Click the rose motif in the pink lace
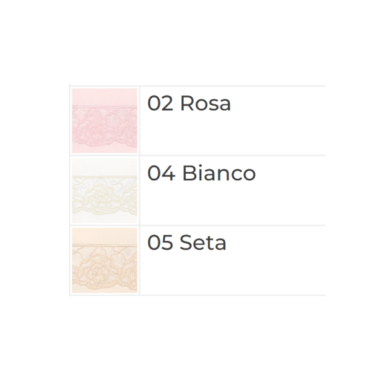 point(103,129)
